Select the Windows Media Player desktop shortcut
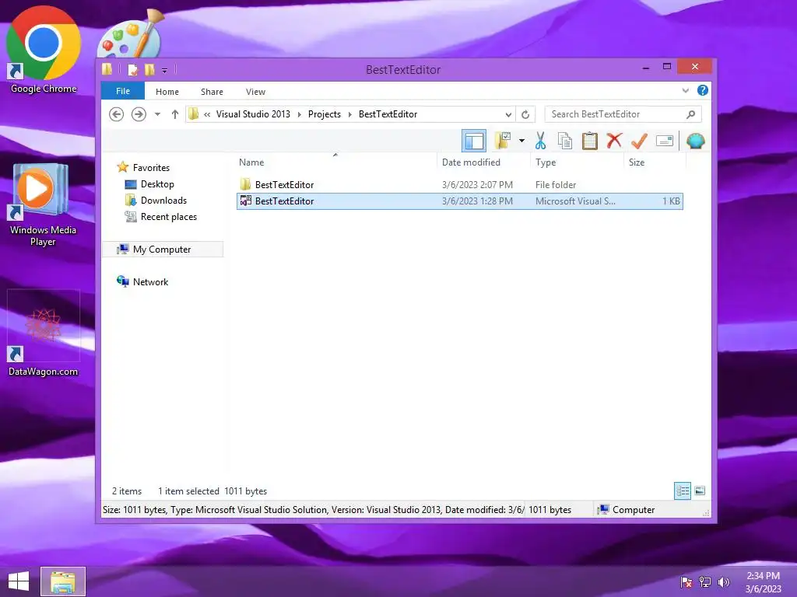 44,204
